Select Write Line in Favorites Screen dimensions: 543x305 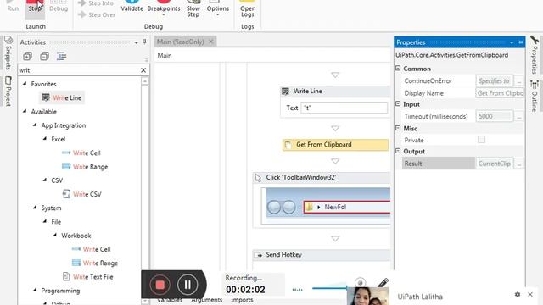[62, 98]
